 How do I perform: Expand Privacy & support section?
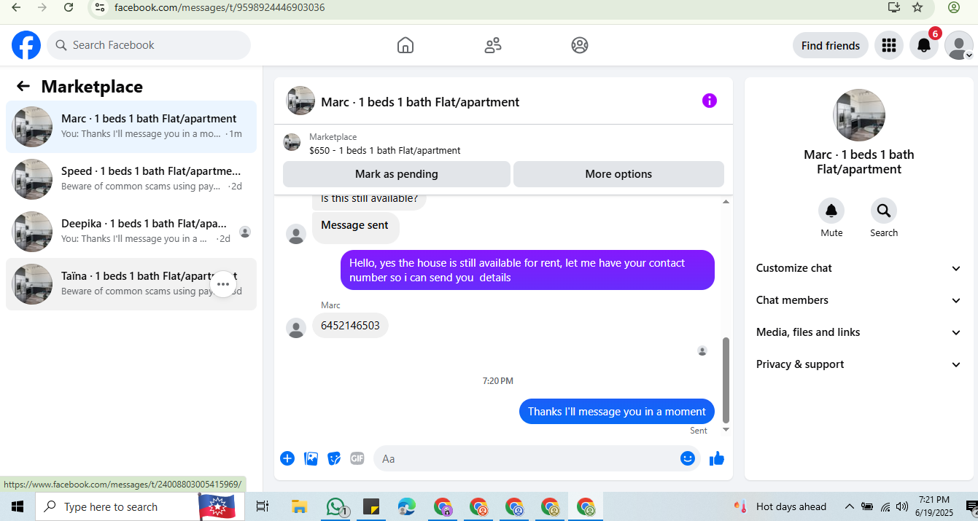point(859,364)
